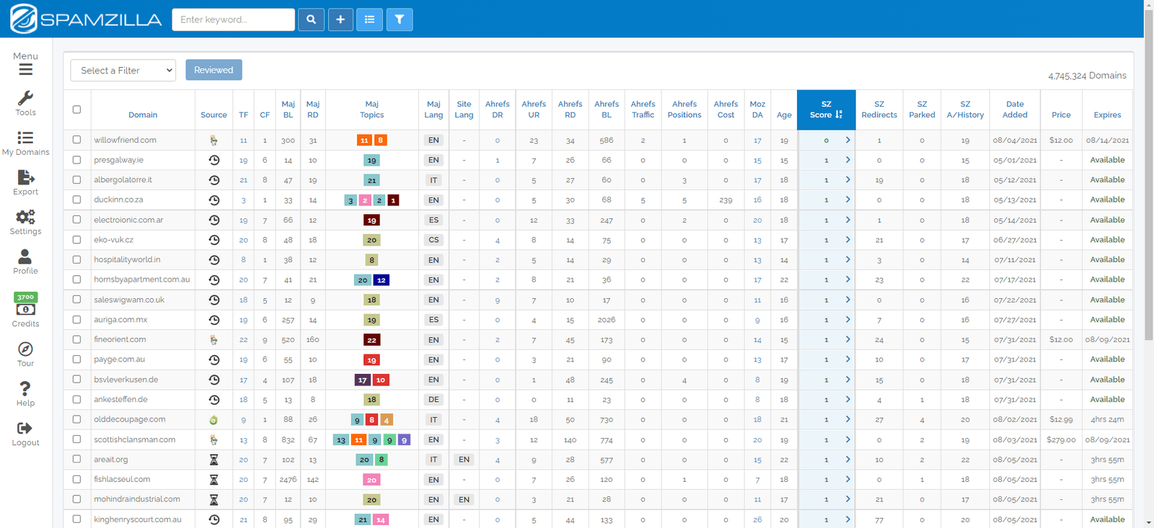Open Settings gears icon
The width and height of the screenshot is (1154, 528).
click(x=25, y=217)
